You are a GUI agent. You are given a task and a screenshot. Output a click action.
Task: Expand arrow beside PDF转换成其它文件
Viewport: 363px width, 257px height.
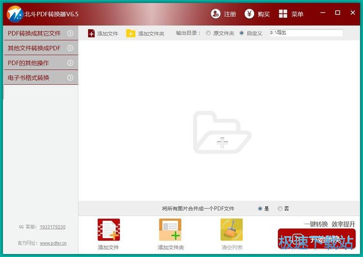(70, 33)
